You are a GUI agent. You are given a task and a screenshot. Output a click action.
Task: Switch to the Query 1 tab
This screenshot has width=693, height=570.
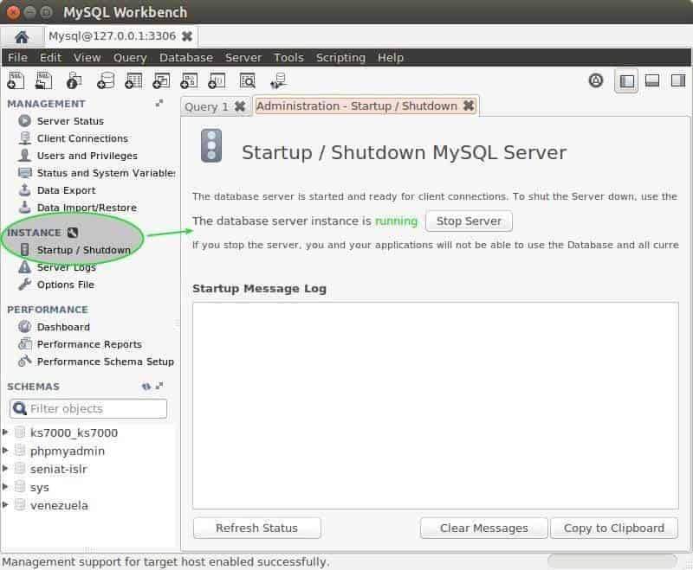(x=206, y=106)
